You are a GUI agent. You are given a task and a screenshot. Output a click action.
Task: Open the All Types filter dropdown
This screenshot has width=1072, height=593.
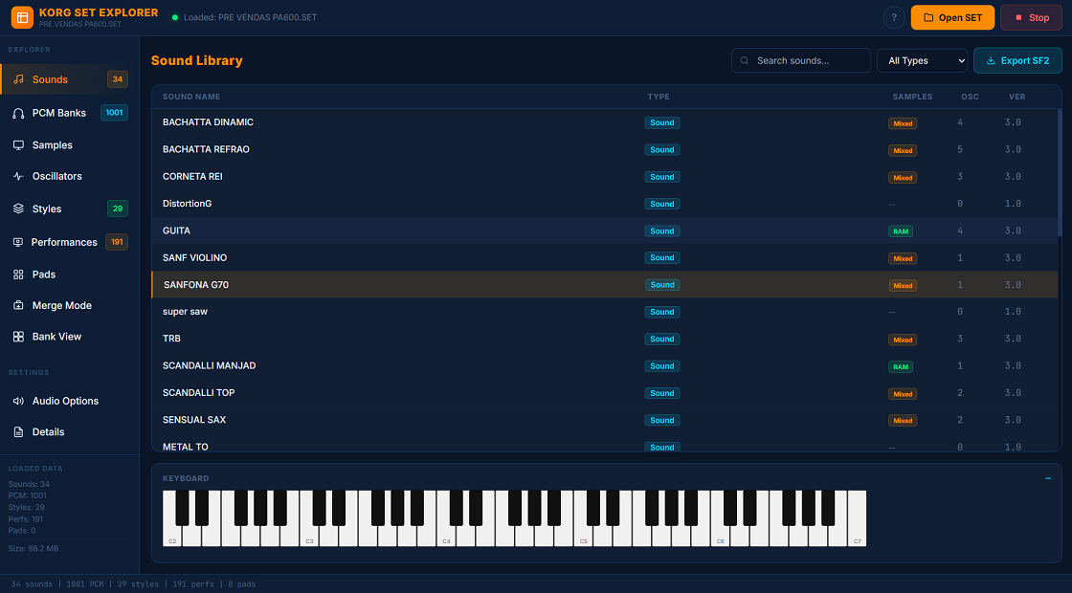tap(923, 61)
